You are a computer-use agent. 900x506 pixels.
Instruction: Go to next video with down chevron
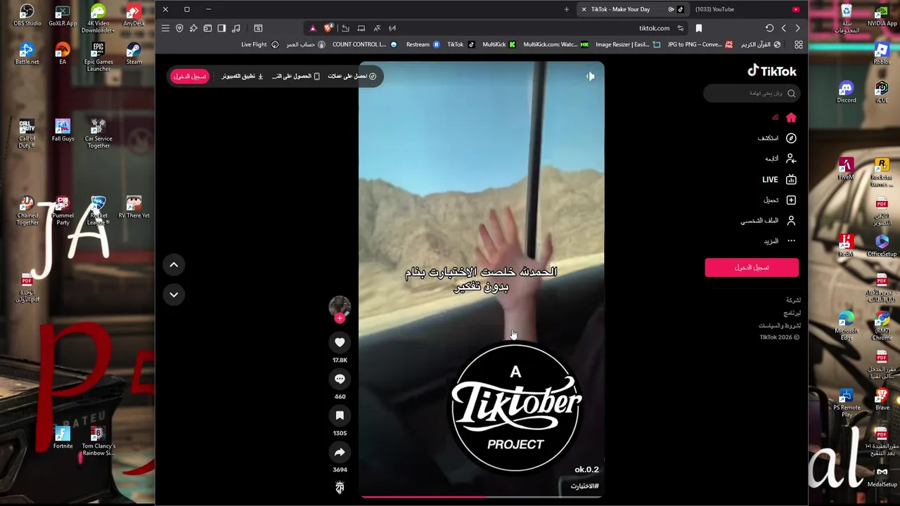[x=174, y=294]
